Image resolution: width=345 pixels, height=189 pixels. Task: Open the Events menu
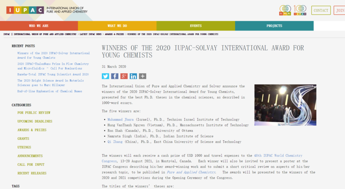(195, 26)
